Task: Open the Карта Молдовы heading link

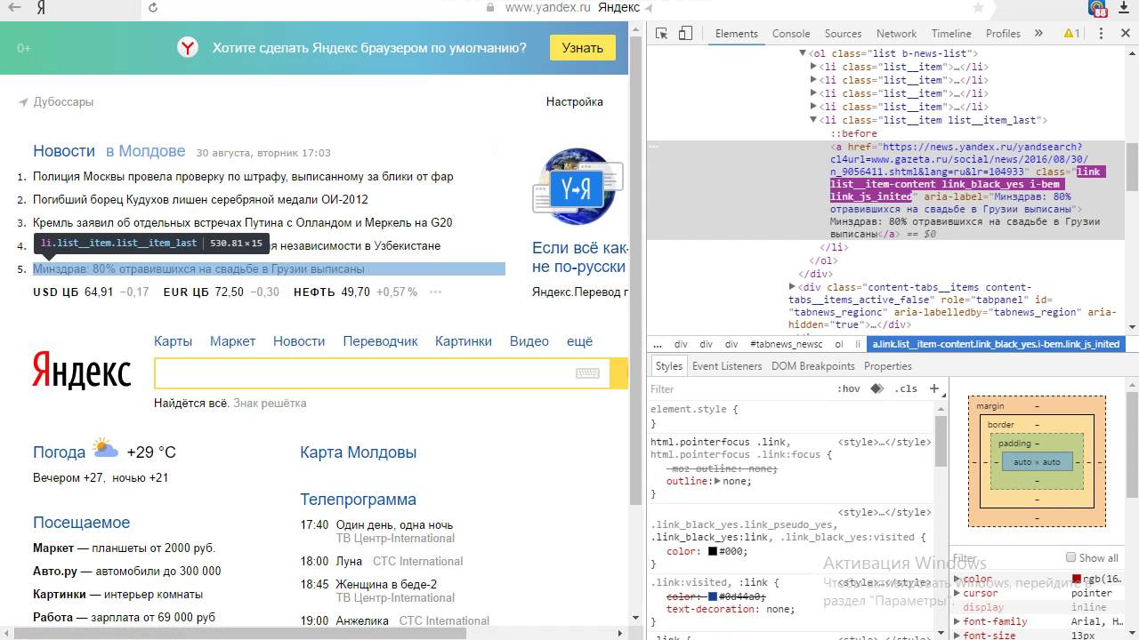Action: click(359, 452)
